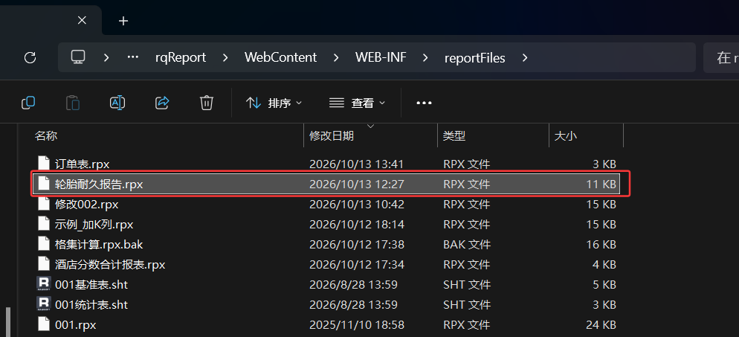The image size is (739, 337).
Task: Click the file icon of 订单表.rpx
Action: [x=43, y=163]
